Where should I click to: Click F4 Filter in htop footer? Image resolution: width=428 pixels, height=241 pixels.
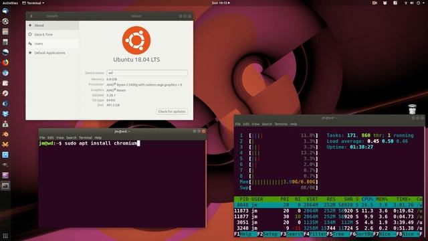[315, 234]
